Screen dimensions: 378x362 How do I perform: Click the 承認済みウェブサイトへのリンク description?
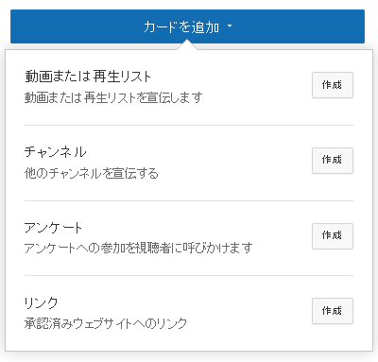[x=106, y=323]
